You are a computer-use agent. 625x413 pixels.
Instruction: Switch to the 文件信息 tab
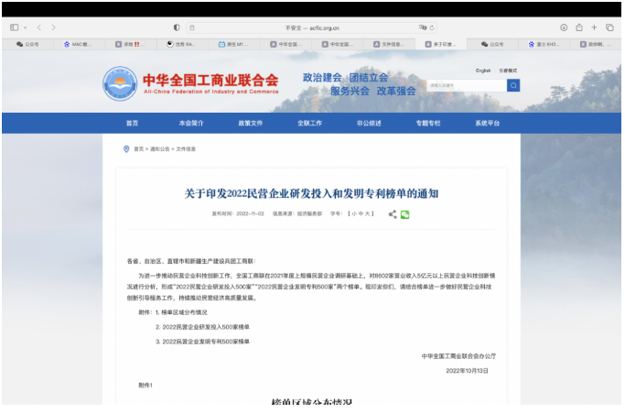pyautogui.click(x=389, y=44)
